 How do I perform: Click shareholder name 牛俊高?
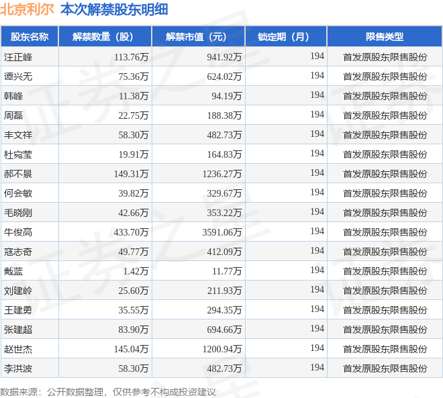[x=18, y=232]
